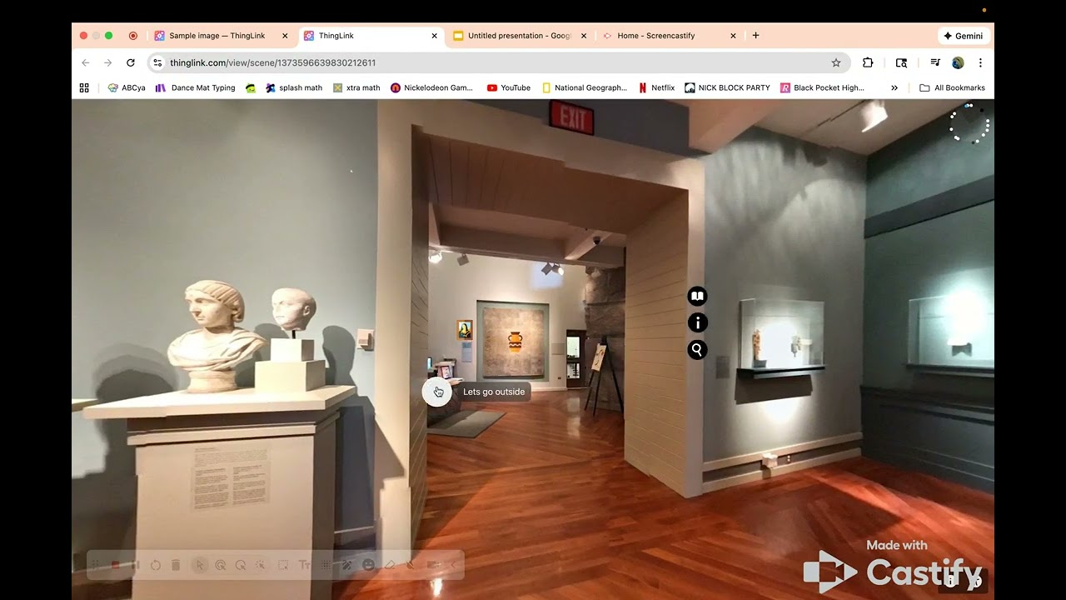Open the Black Pocket High bookmark
The image size is (1066, 600).
tap(823, 87)
